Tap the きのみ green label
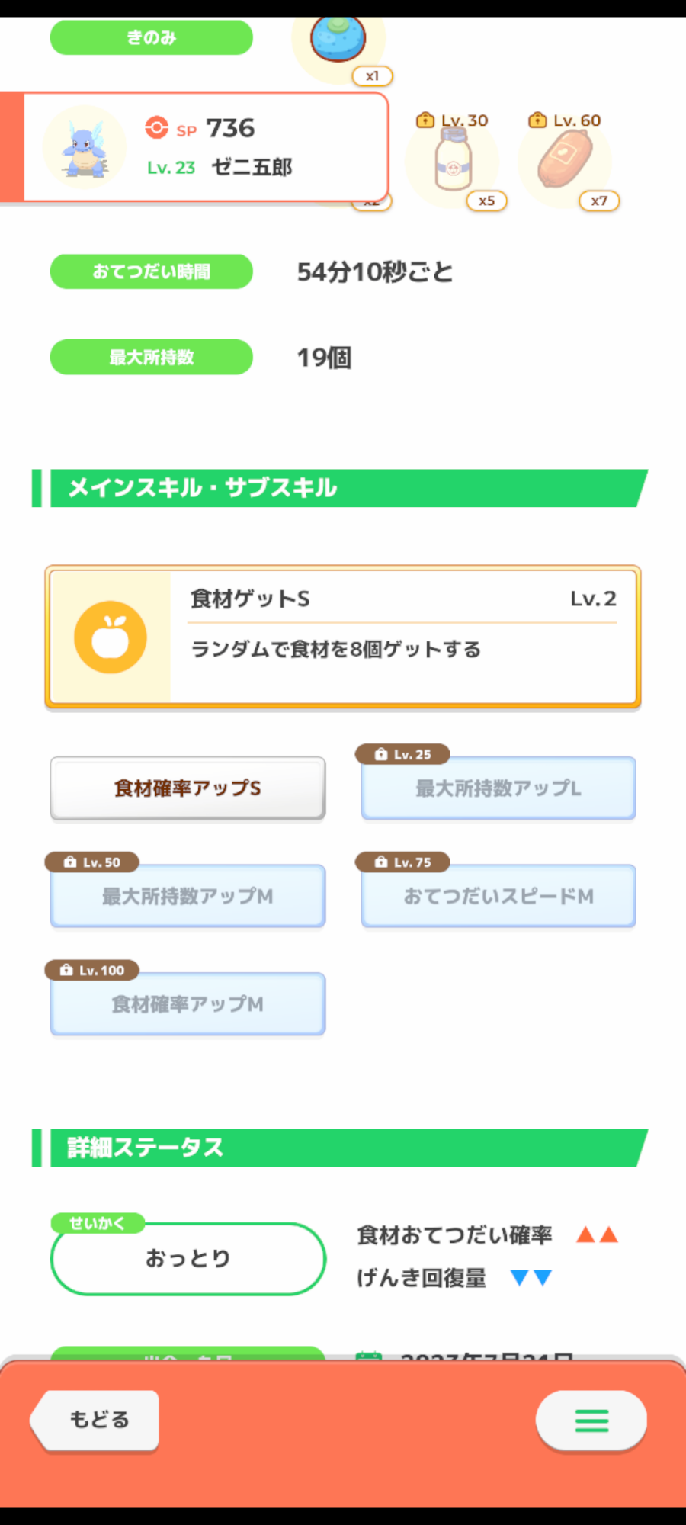This screenshot has height=1525, width=686. click(151, 37)
